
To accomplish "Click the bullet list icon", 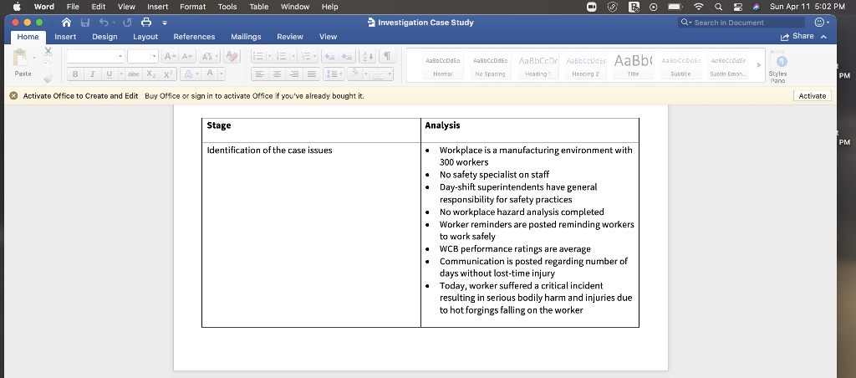I will click(257, 56).
